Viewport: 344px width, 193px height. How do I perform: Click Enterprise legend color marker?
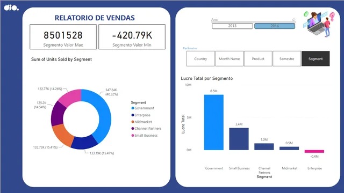(x=133, y=115)
